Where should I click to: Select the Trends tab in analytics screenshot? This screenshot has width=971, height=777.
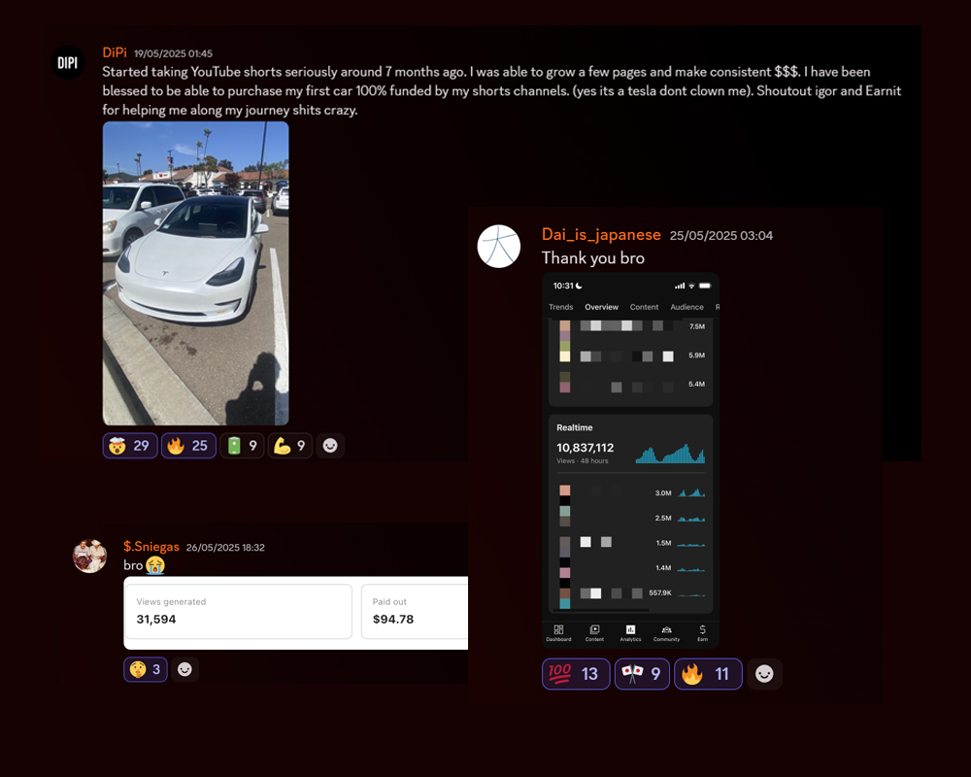(x=561, y=307)
